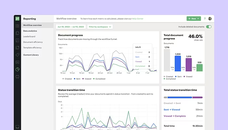Viewport: 228px width, 130px height.
Task: Open Template efficiency report
Action: tap(33, 47)
